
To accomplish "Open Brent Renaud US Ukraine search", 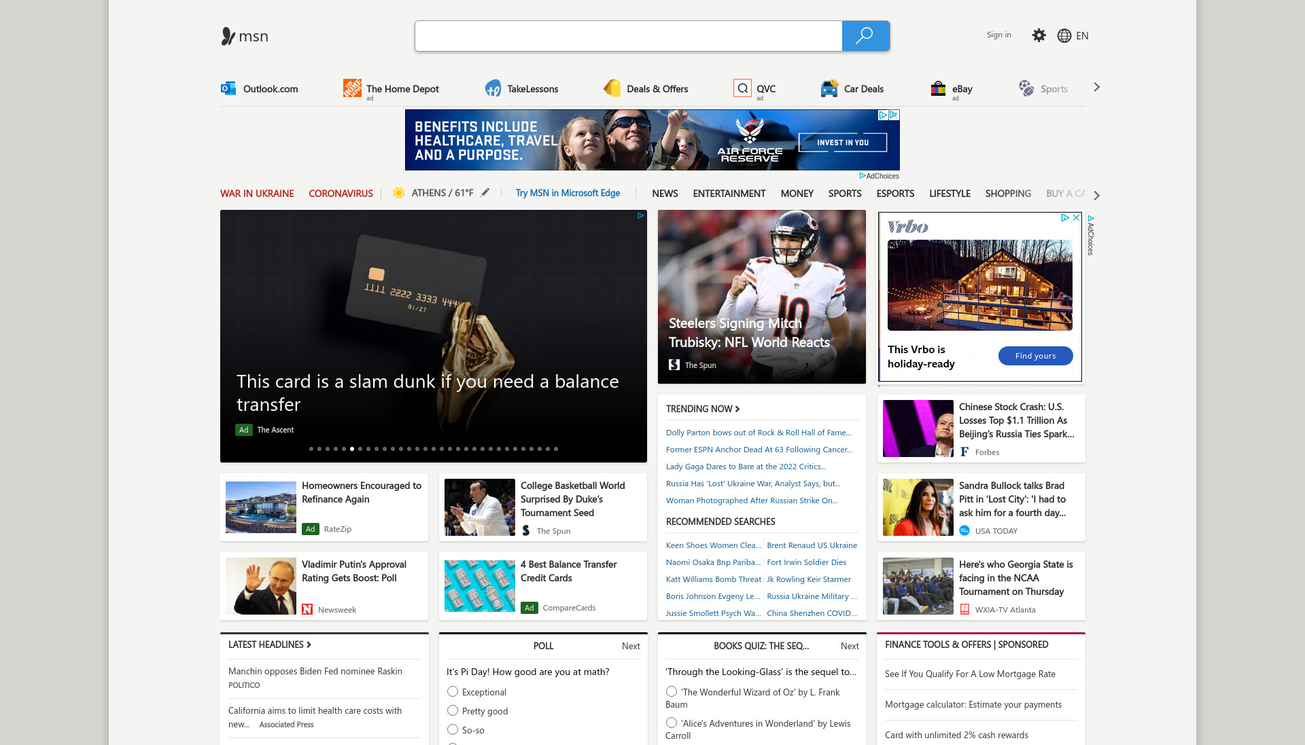I will pos(812,545).
